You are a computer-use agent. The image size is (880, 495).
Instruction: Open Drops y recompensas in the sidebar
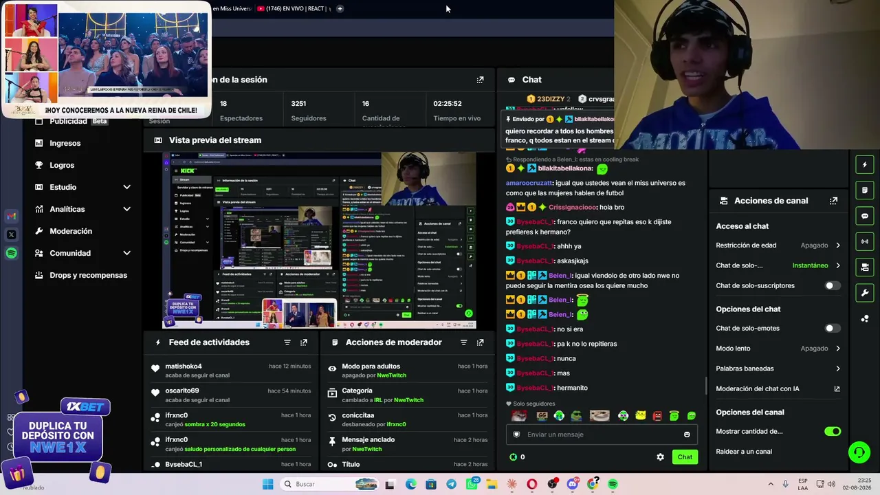pos(82,275)
